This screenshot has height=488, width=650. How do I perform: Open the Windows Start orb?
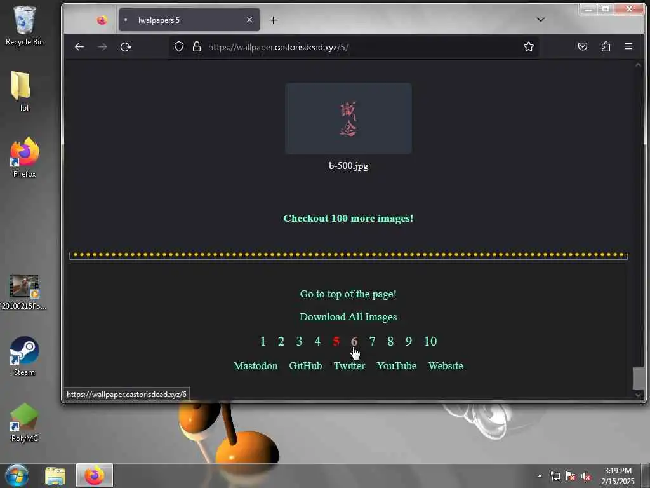pos(17,475)
